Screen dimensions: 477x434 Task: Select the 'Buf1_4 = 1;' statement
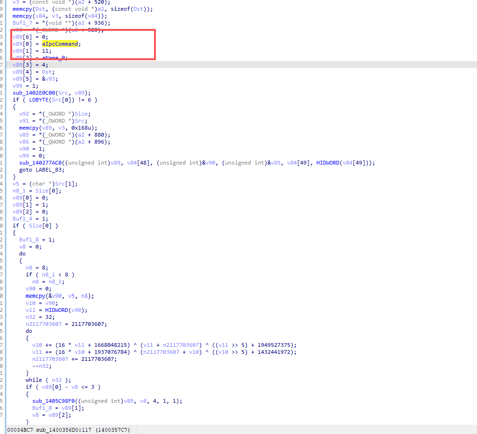point(30,219)
